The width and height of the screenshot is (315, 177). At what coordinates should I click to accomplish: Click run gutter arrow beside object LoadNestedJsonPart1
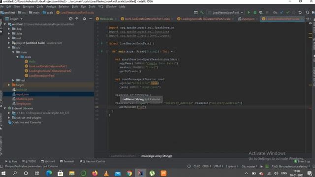point(102,43)
